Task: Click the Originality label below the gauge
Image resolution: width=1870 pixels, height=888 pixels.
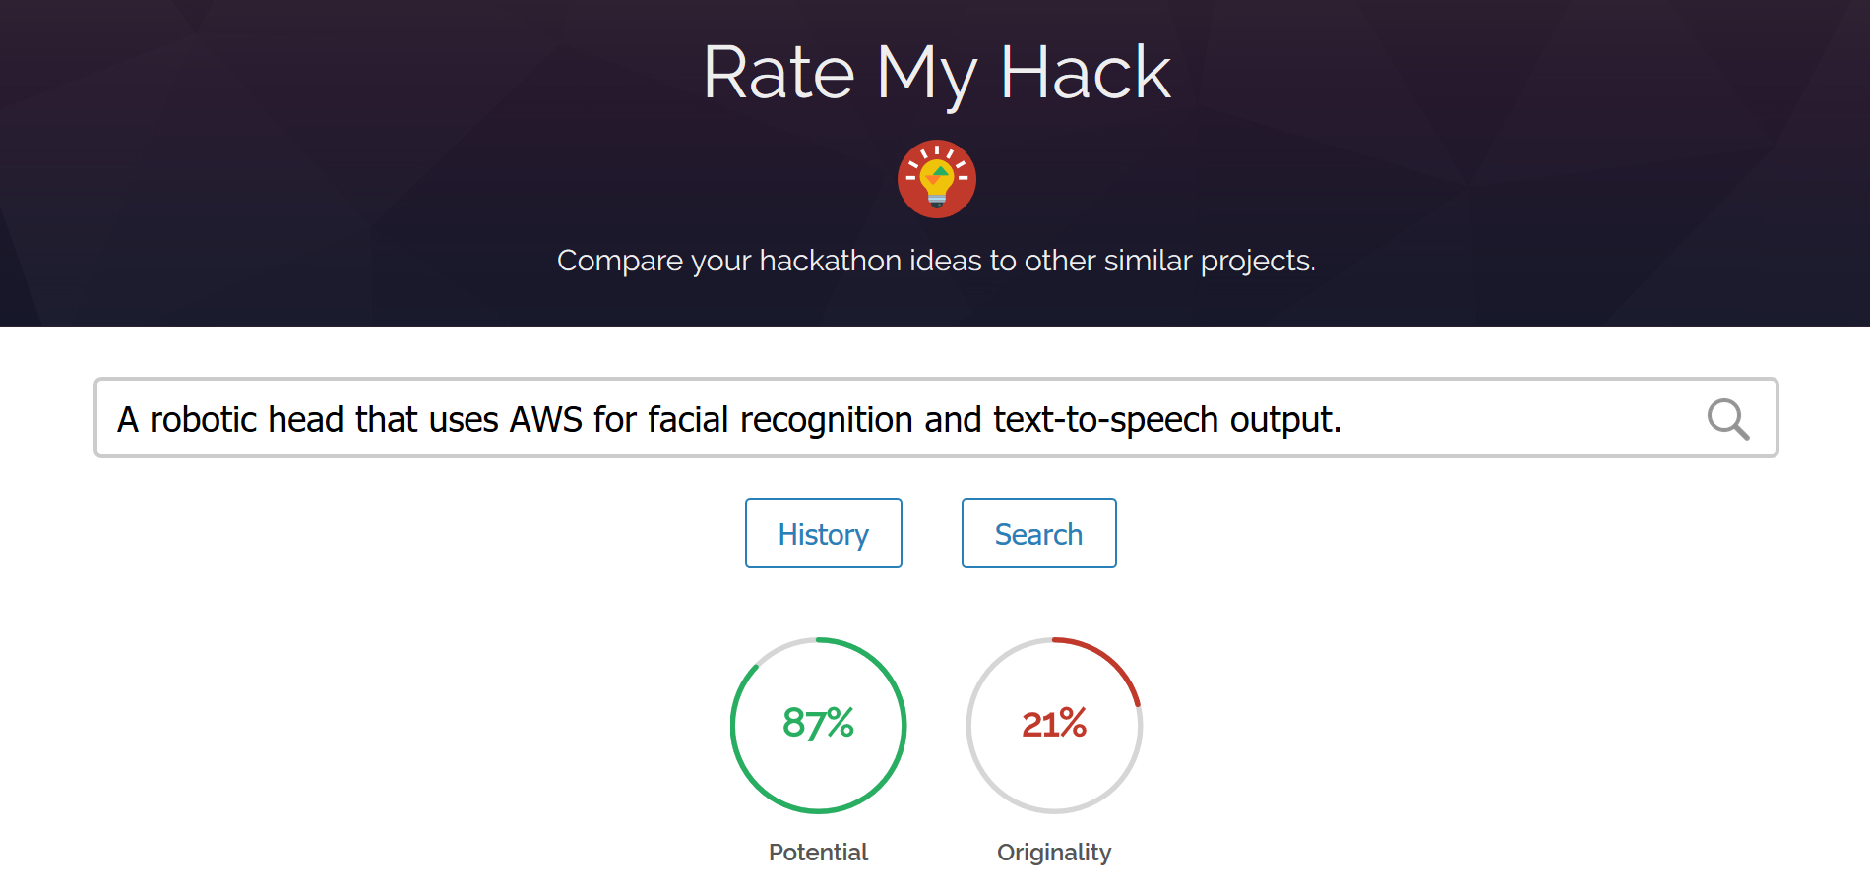Action: pyautogui.click(x=1054, y=853)
